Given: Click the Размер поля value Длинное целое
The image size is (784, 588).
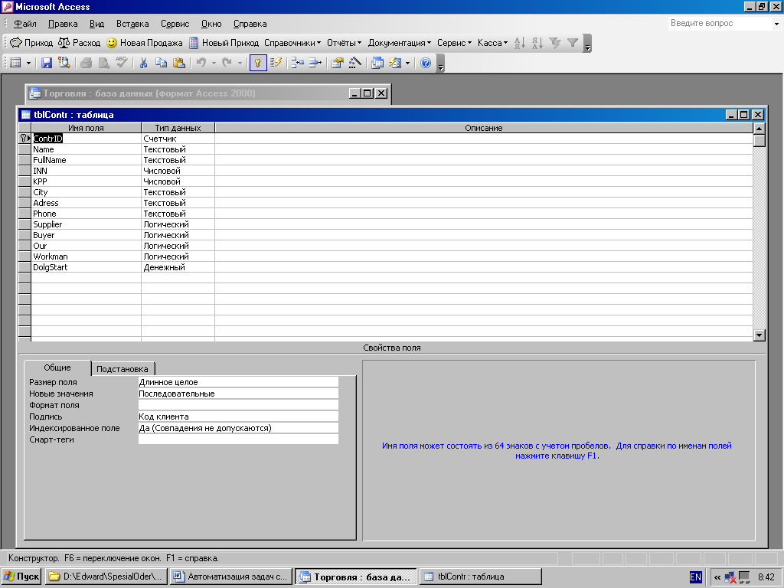Looking at the screenshot, I should click(238, 382).
